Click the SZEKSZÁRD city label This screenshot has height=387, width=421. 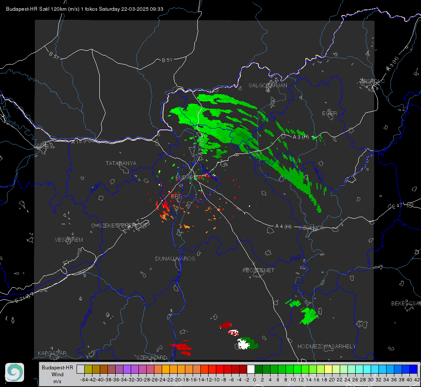coord(152,357)
